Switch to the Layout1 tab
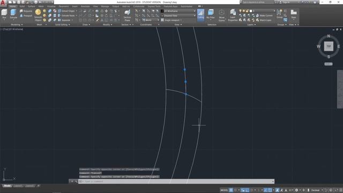This screenshot has height=193, width=343. pyautogui.click(x=18, y=186)
